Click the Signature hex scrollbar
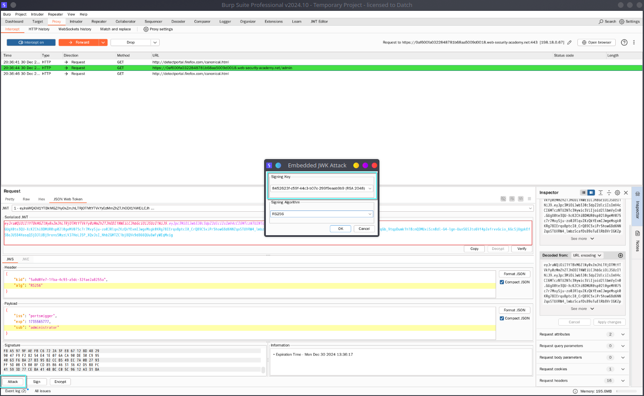This screenshot has height=396, width=644. coord(263,370)
